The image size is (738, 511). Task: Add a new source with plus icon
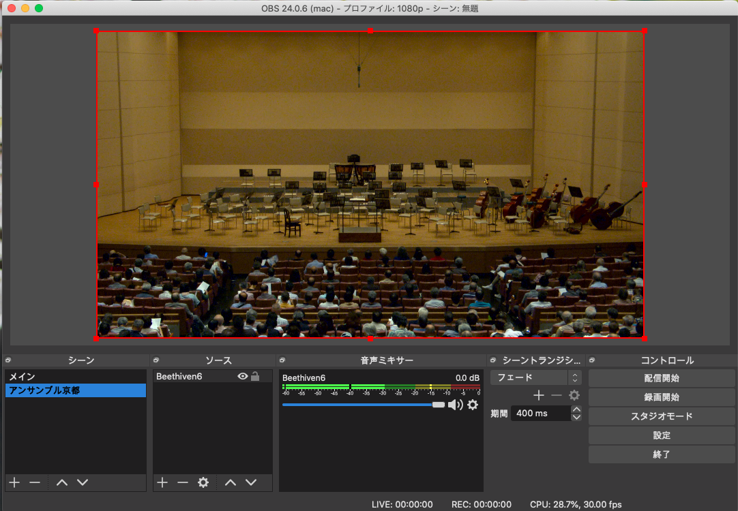coord(162,482)
